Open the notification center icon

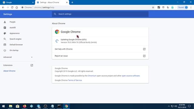(189, 106)
